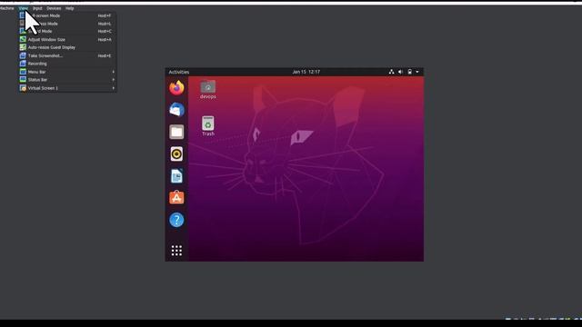Open the Help icon in the dock
This screenshot has width=582, height=327.
click(176, 220)
